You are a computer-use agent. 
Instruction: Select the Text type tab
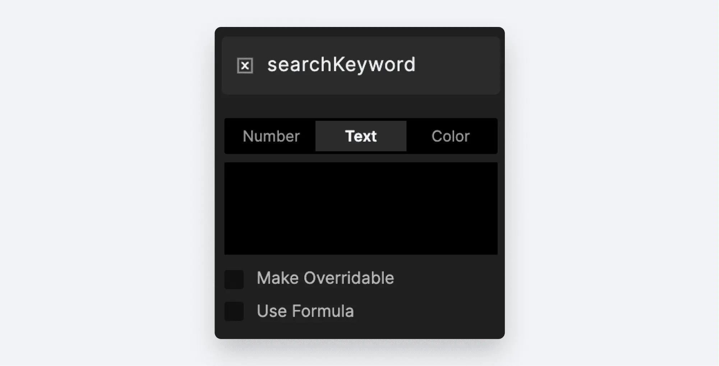361,136
